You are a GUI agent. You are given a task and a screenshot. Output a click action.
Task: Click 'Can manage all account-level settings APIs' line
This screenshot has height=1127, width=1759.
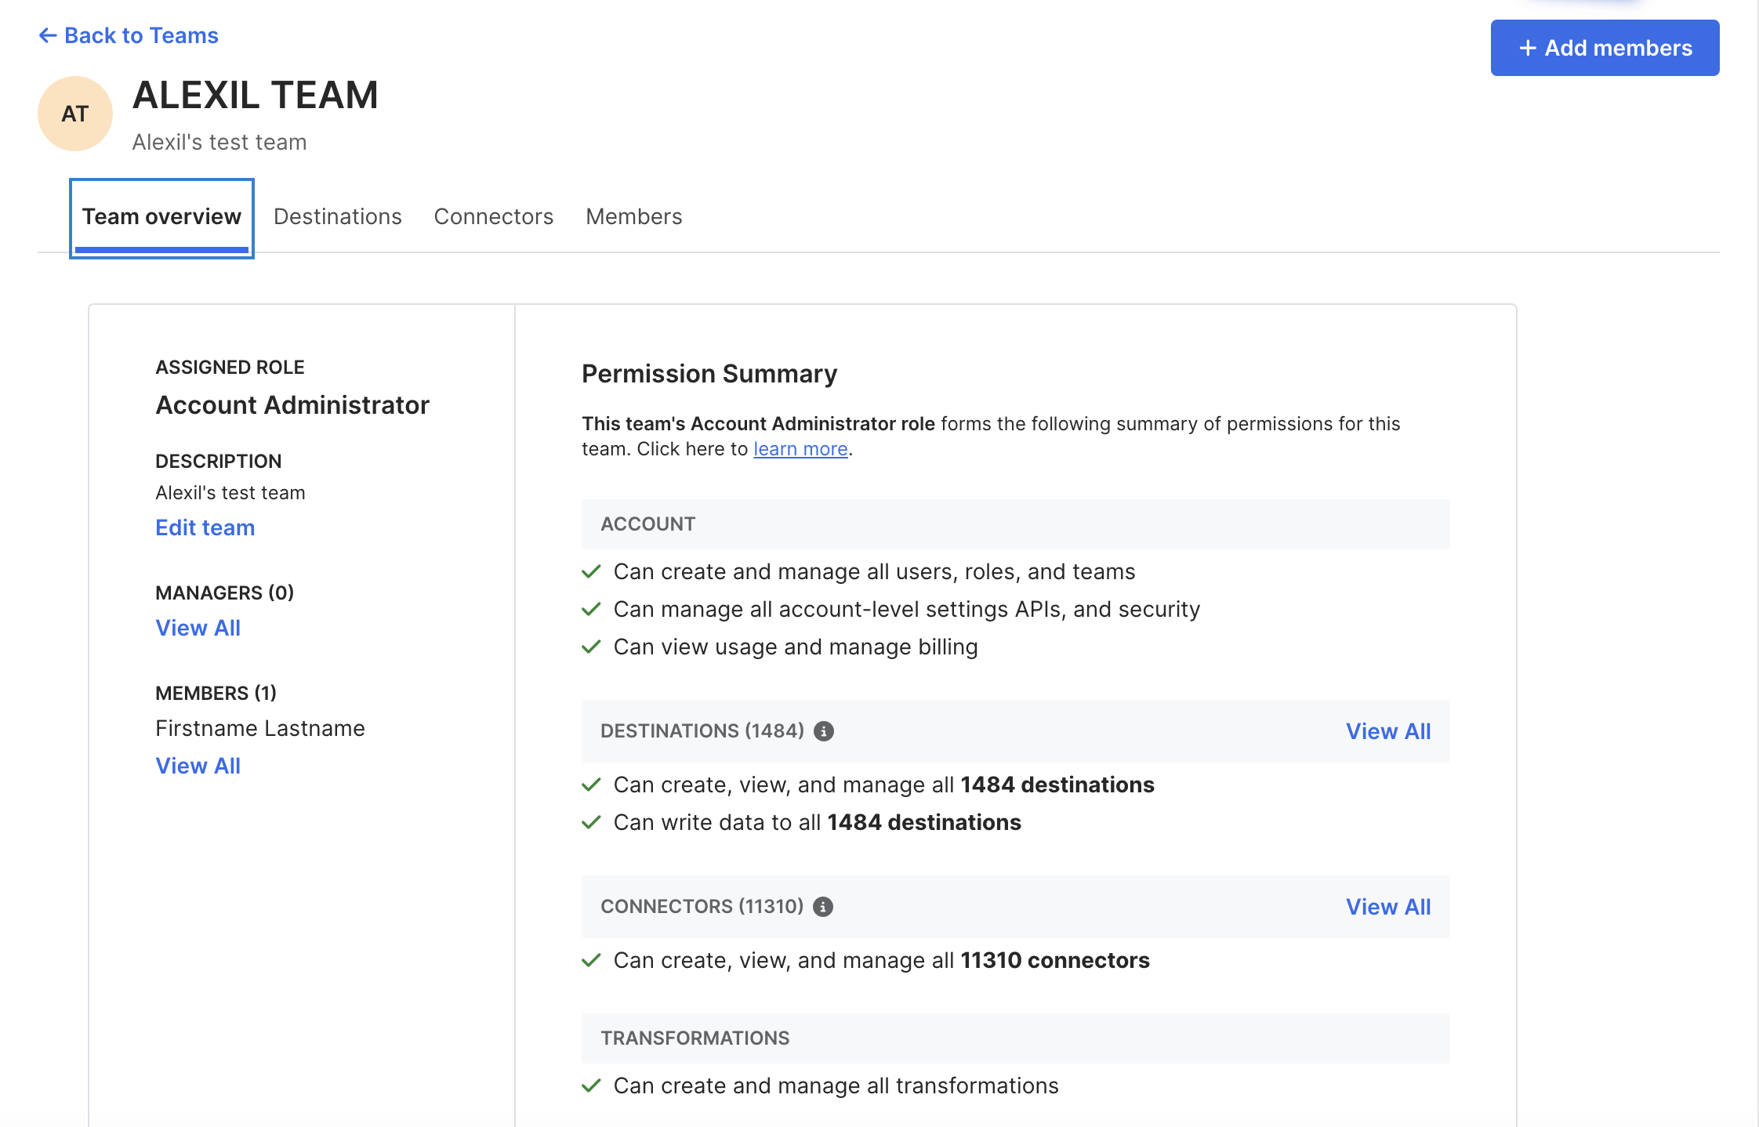tap(907, 609)
